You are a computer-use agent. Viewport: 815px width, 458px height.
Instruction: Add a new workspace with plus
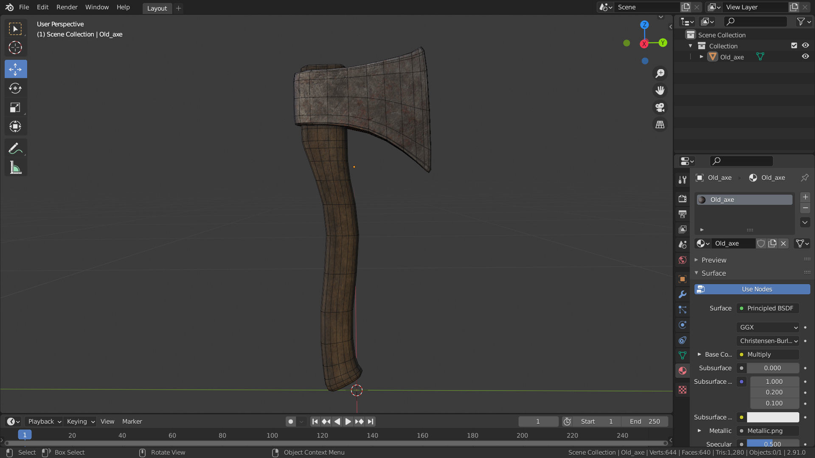179,8
